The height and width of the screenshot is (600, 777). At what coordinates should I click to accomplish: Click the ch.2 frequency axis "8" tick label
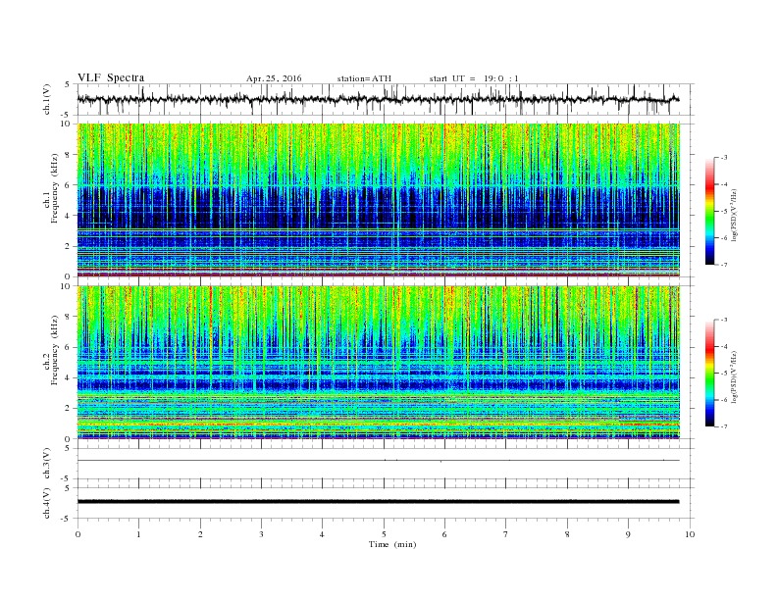68,317
